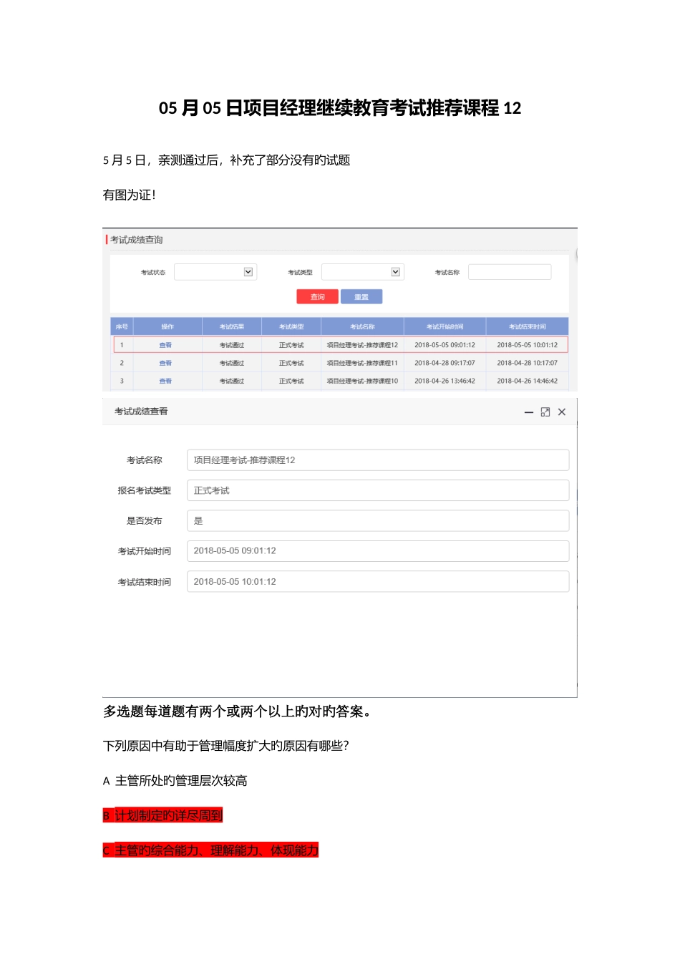The image size is (680, 962).
Task: Click 查看 link in row 1
Action: pos(165,345)
